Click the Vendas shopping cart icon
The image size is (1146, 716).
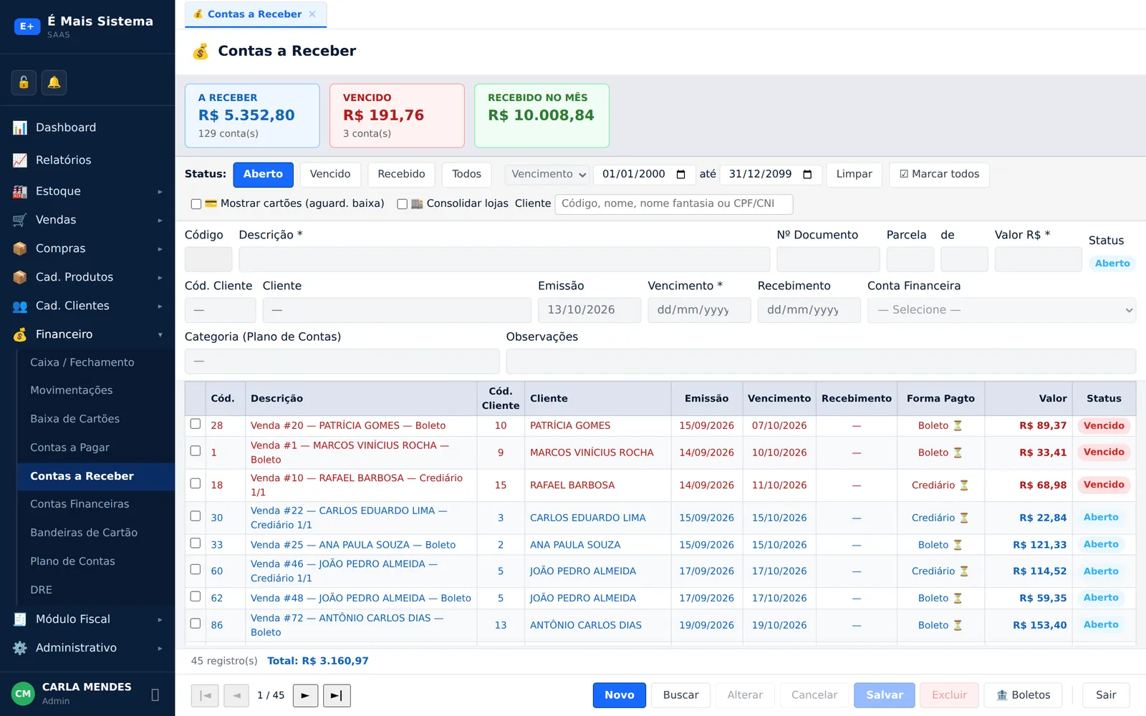pyautogui.click(x=20, y=220)
